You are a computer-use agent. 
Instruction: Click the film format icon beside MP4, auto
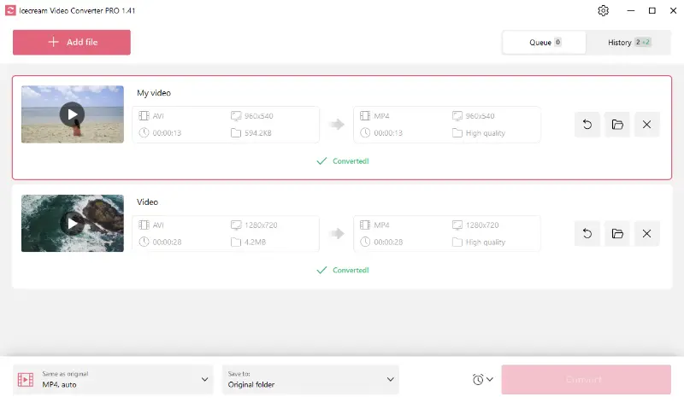(26, 379)
